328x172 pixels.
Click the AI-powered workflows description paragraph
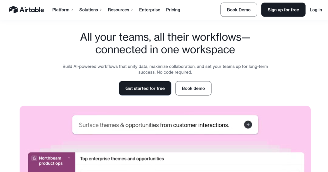[x=165, y=69]
